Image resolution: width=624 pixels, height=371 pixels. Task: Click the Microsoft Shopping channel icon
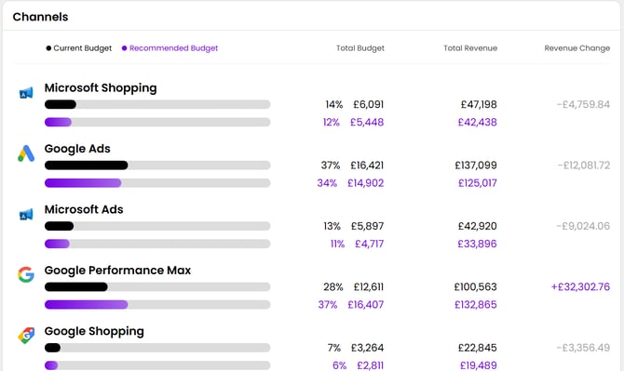pos(26,93)
